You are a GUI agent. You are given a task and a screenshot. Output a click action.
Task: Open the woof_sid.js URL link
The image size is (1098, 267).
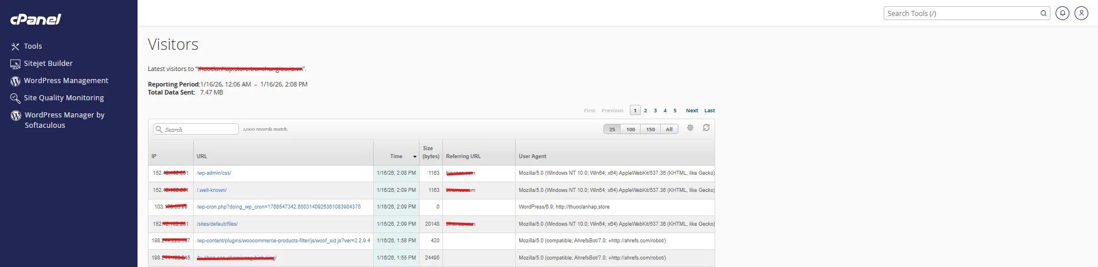[x=283, y=241]
